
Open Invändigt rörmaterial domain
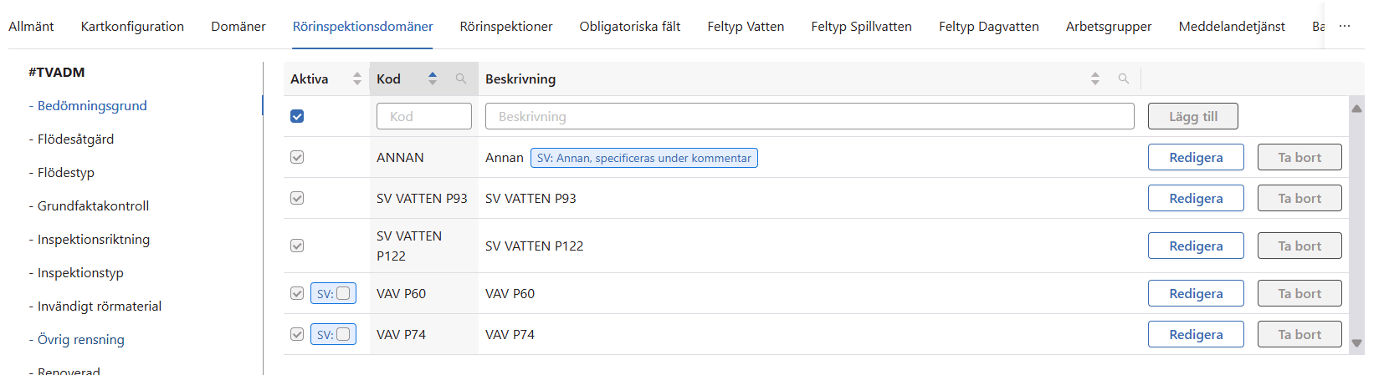(99, 306)
